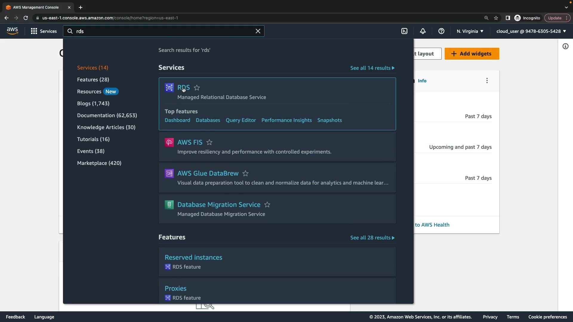Open the notifications bell
Viewport: 573px width, 322px height.
click(423, 31)
